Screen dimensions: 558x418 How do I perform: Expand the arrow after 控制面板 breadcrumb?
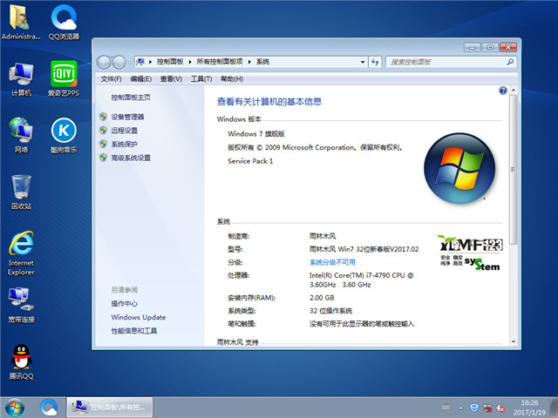coord(190,62)
